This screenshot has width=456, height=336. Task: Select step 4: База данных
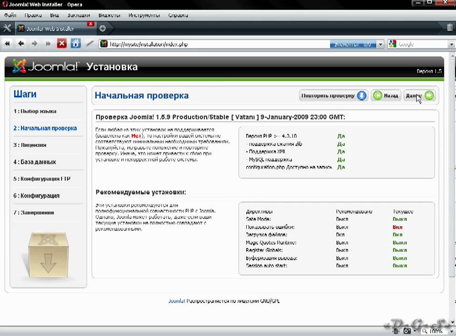[35, 162]
